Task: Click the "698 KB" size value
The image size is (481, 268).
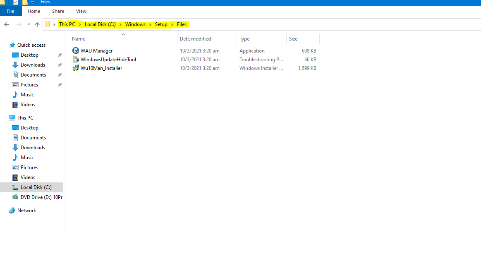Action: click(309, 51)
